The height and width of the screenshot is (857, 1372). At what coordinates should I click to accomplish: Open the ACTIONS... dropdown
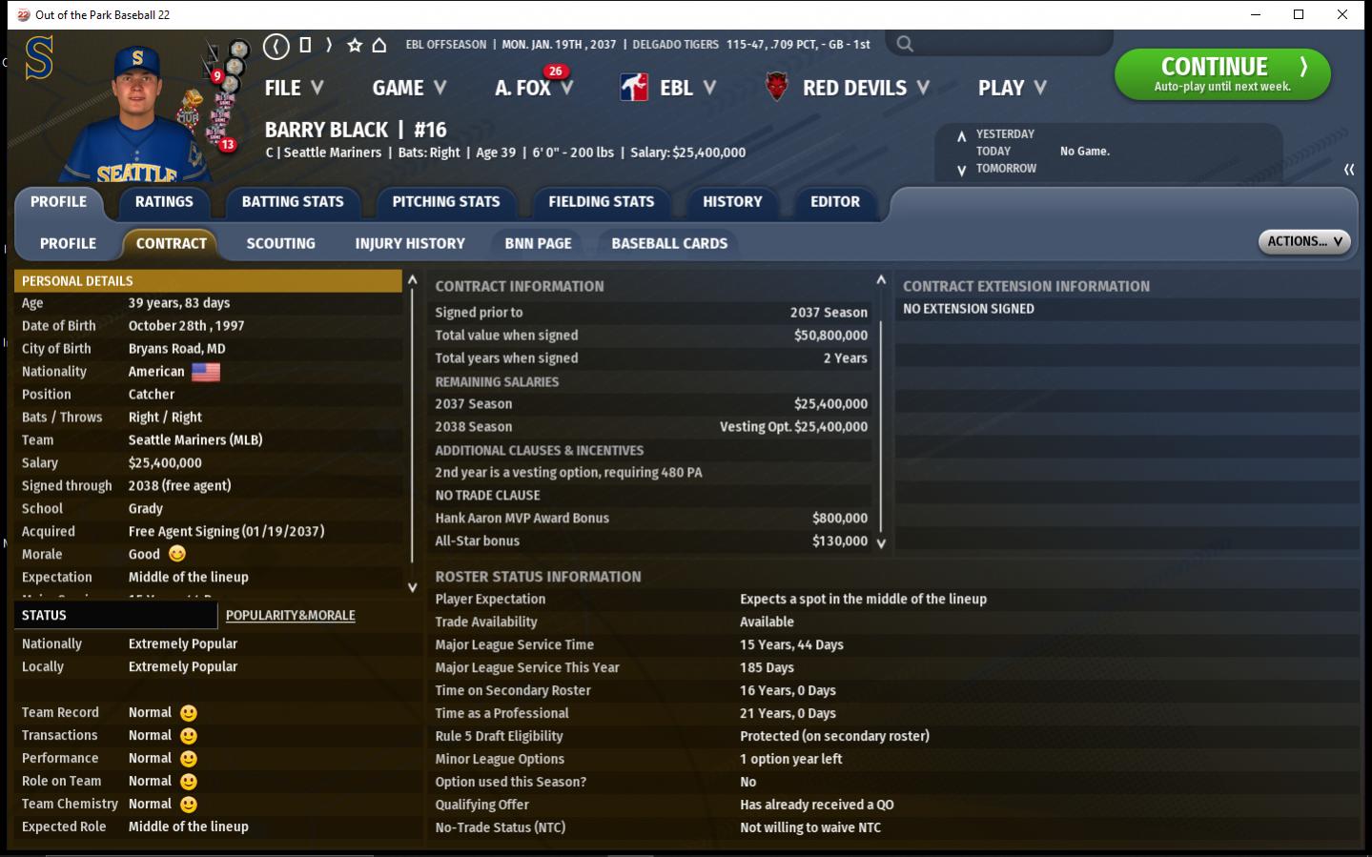pos(1304,241)
